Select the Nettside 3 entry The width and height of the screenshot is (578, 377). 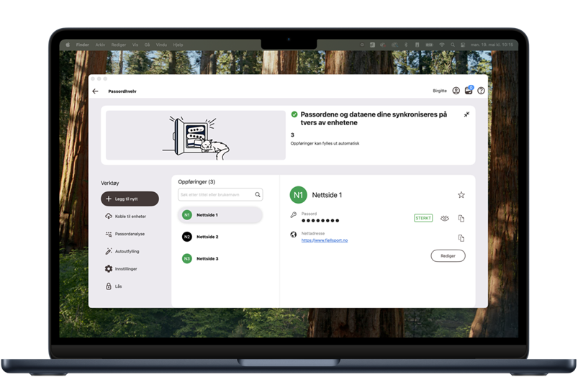207,258
